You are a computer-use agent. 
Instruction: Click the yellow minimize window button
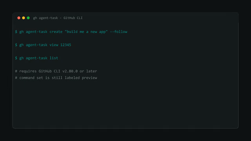click(24, 18)
